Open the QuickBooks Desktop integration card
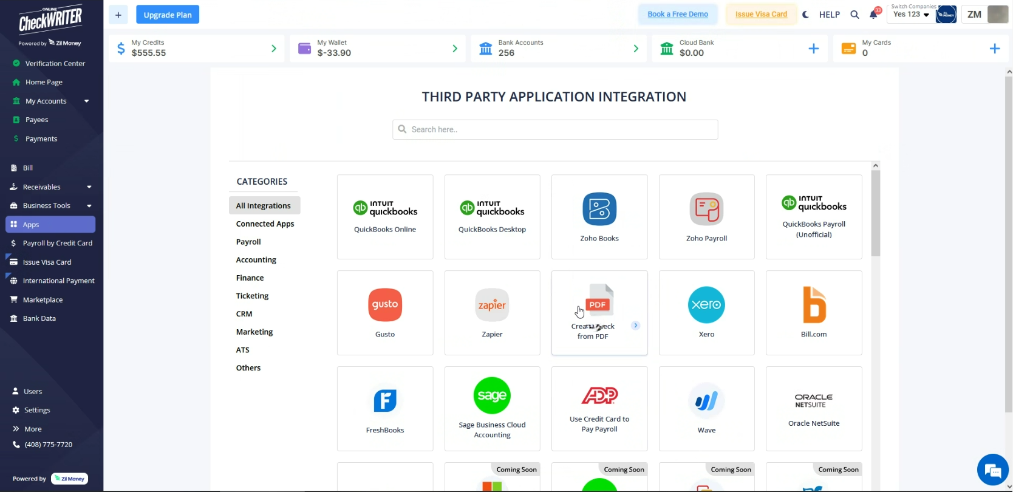The image size is (1013, 492). click(492, 217)
